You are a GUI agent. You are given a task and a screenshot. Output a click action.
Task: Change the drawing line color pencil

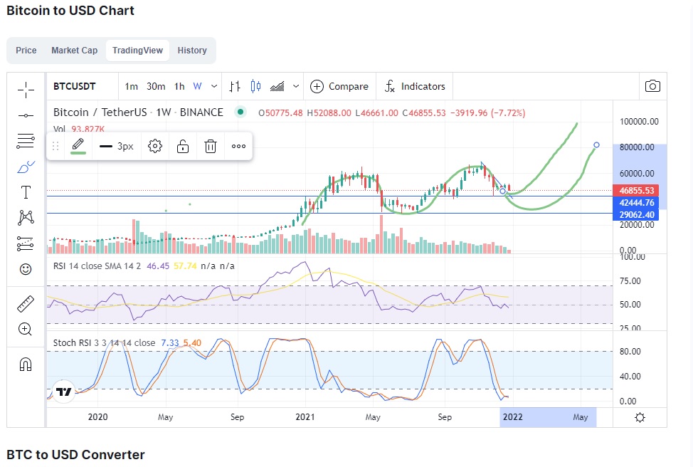(78, 145)
